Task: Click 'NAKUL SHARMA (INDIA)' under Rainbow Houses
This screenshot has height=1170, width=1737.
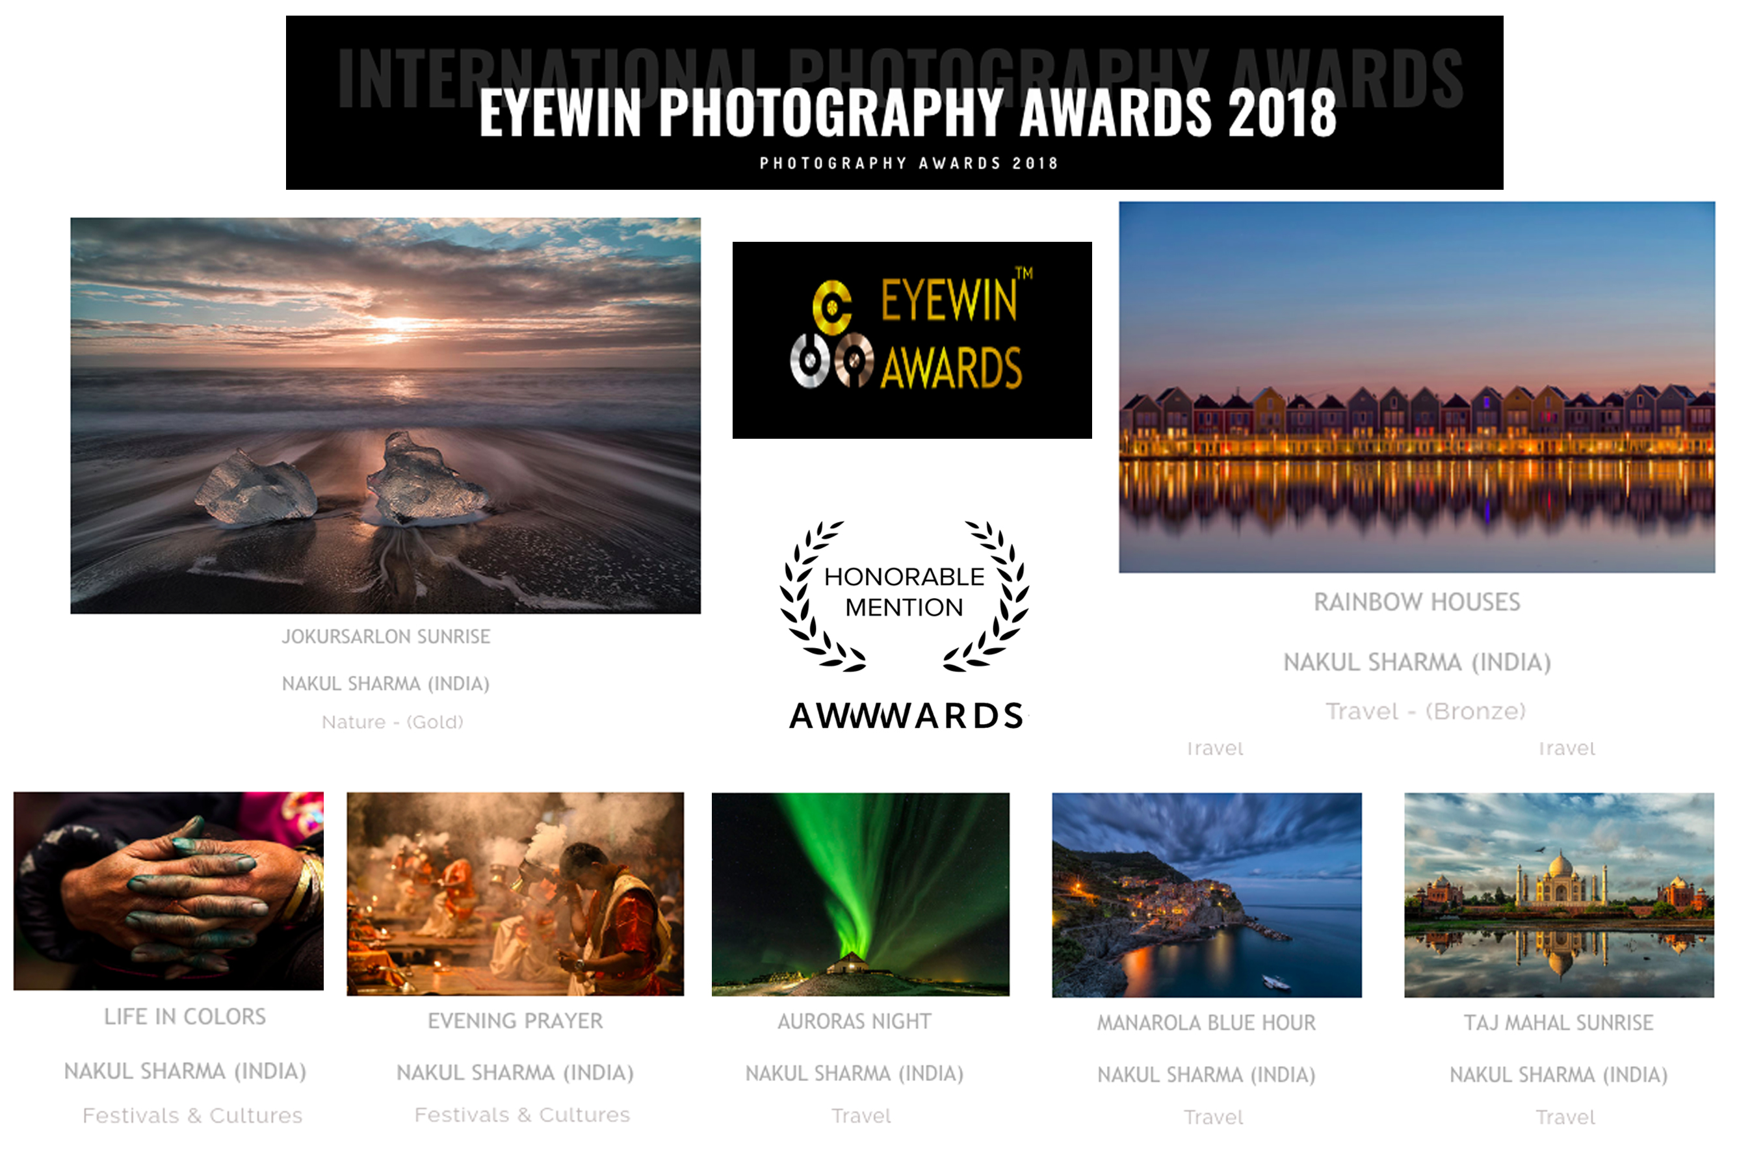Action: point(1417,662)
